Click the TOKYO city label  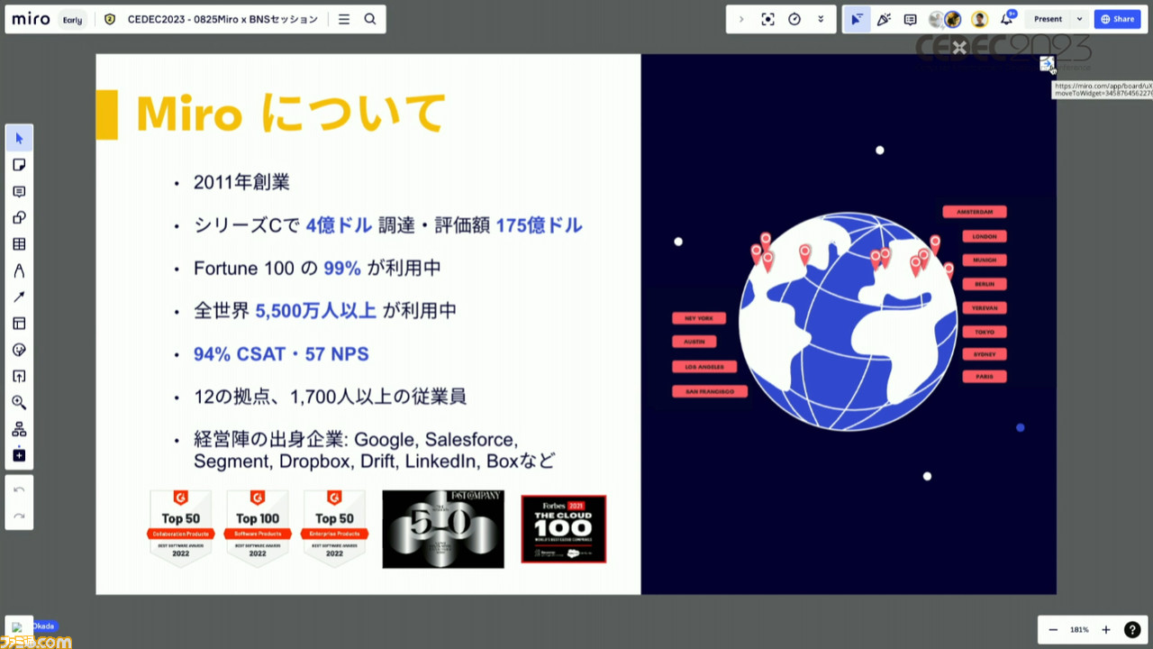(x=985, y=332)
